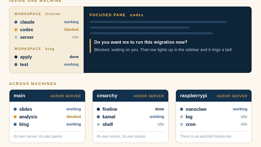Click the 'There is an aarch64 binary too' note
The height and width of the screenshot is (147, 261).
[x=206, y=136]
